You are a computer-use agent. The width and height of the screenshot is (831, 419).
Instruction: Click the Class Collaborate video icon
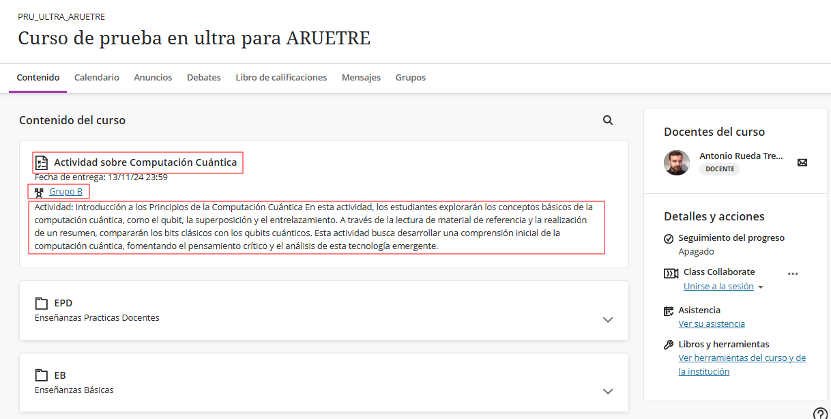[x=671, y=274]
